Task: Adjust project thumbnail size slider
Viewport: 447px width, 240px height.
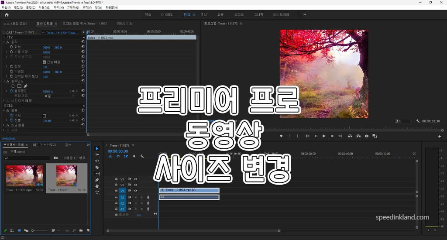Action: pos(39,230)
